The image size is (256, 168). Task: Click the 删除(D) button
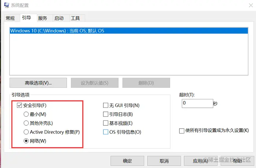coord(146,83)
